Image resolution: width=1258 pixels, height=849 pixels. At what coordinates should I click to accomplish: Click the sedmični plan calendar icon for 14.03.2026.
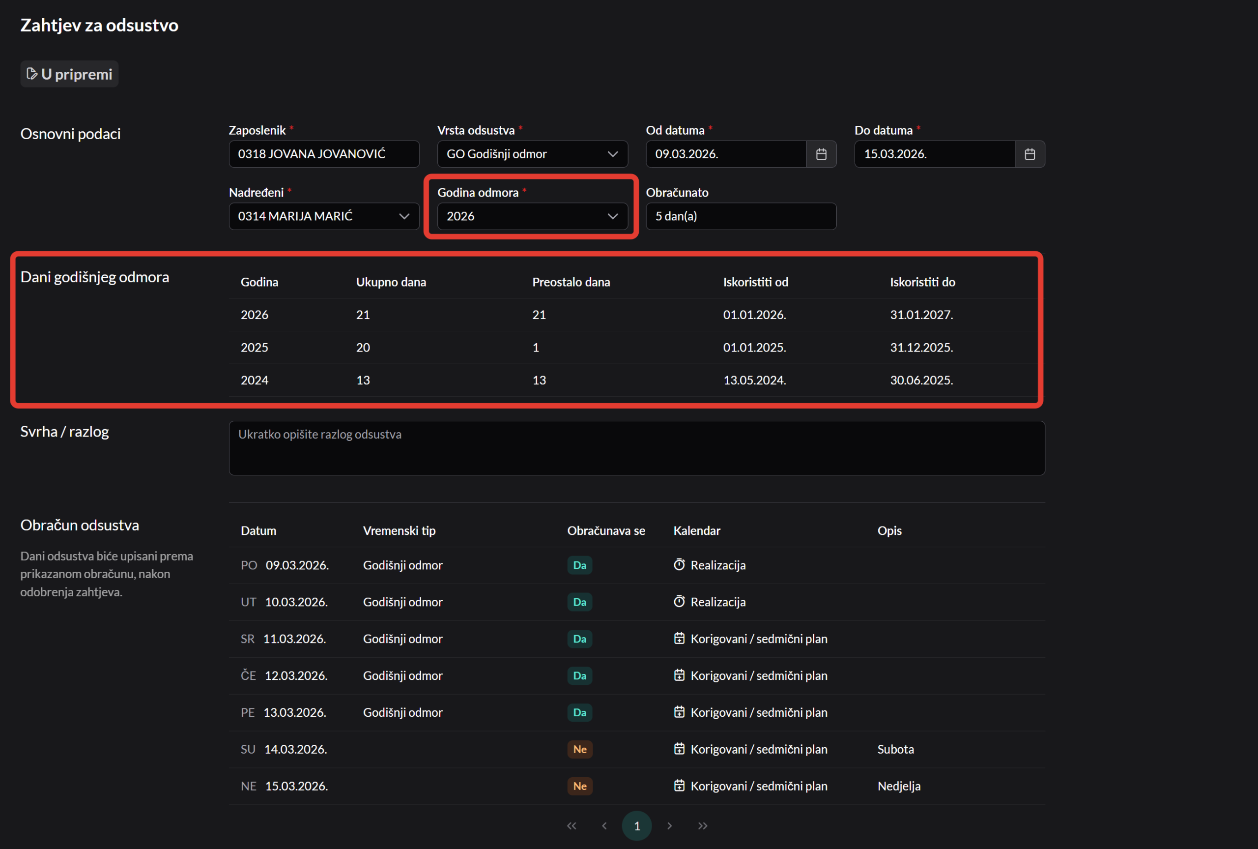point(679,749)
